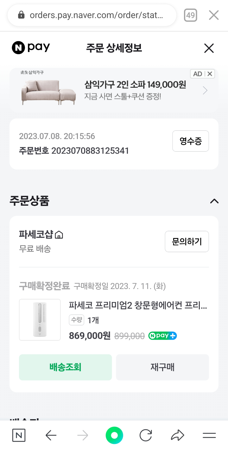Tap the lock icon in the address bar
Screen dimensions: 228x450
[x=21, y=15]
